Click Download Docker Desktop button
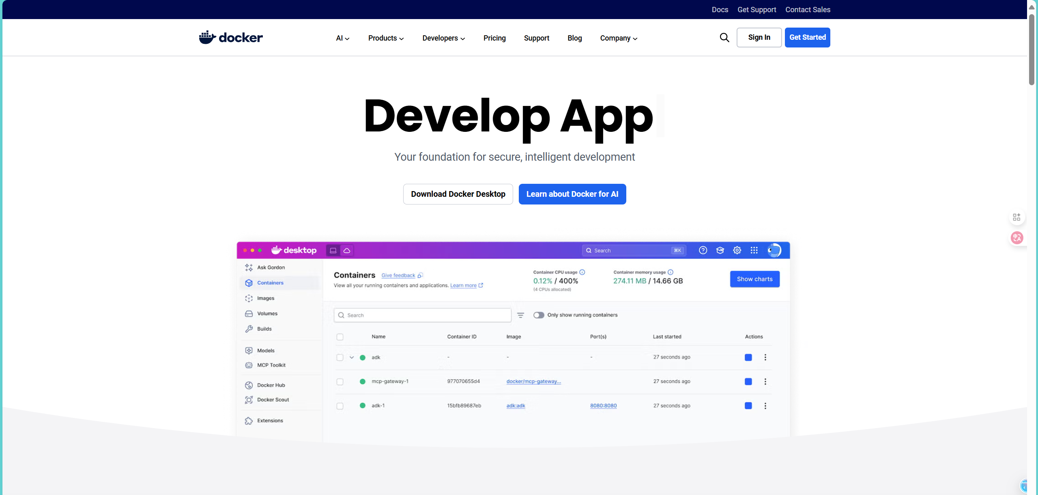 pyautogui.click(x=458, y=194)
